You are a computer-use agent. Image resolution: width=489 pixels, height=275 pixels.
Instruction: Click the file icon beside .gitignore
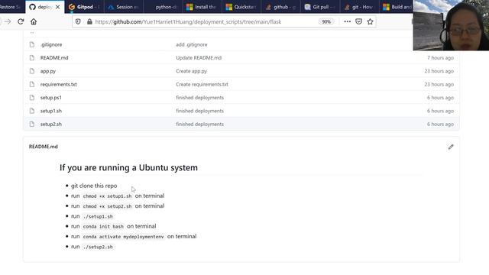(32, 44)
